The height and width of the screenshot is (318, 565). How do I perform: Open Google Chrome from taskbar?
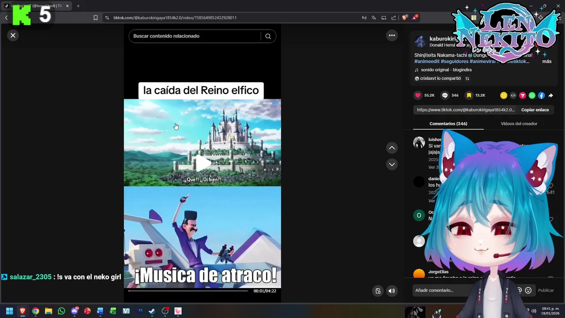(x=35, y=311)
